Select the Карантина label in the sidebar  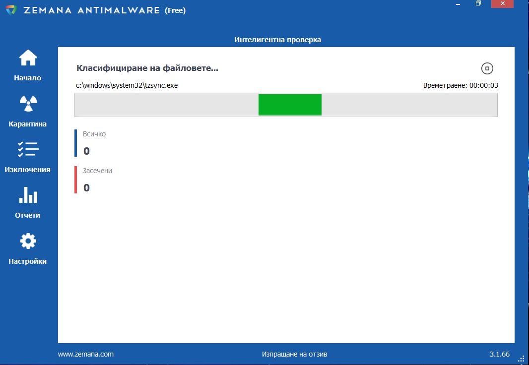(28, 124)
